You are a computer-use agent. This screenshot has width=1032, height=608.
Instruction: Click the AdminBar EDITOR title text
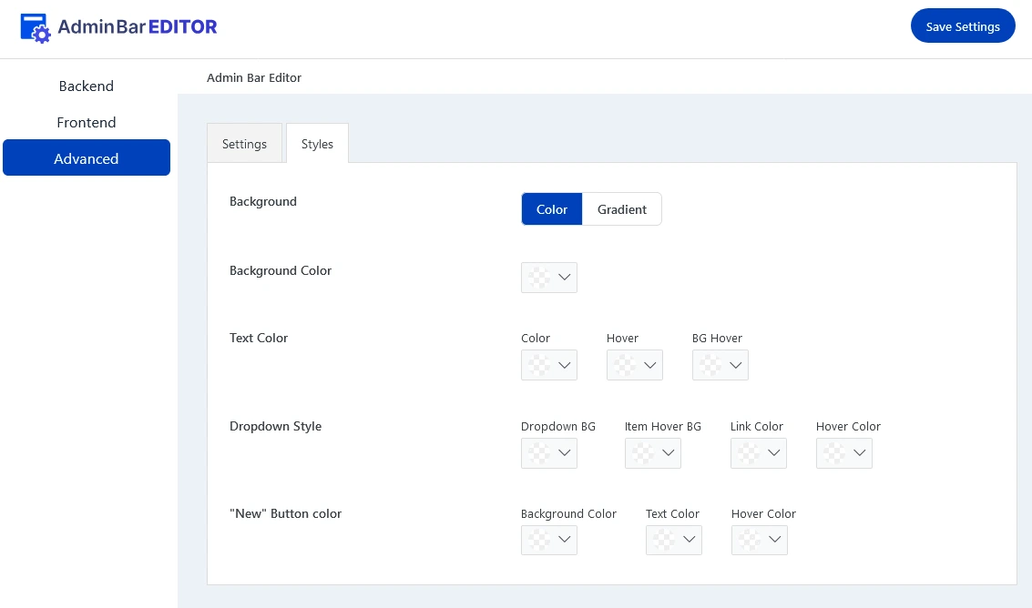click(x=138, y=26)
